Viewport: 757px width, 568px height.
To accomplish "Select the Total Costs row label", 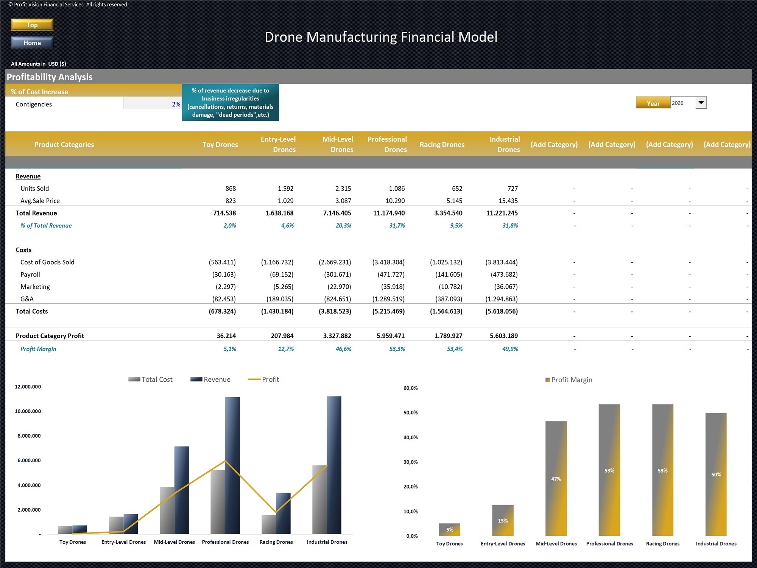I will pos(32,311).
